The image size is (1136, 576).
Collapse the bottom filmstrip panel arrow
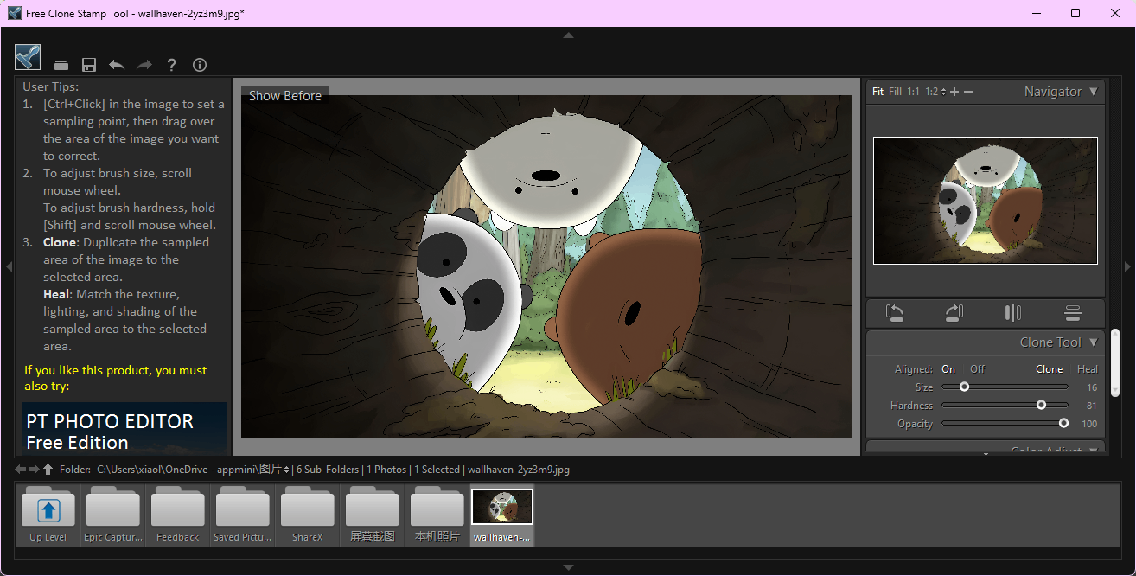[568, 567]
